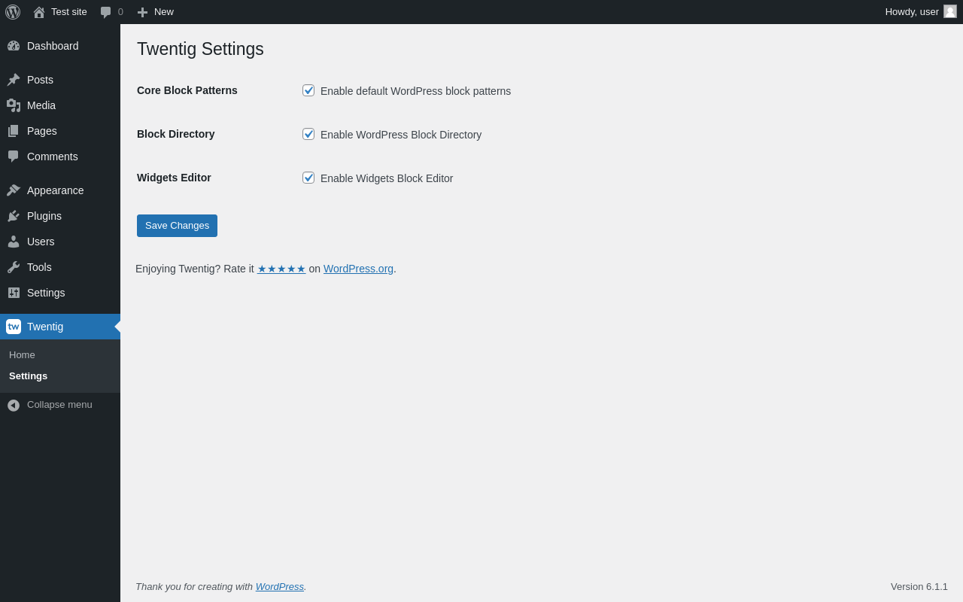Screen dimensions: 963x602
Task: Open the Users menu item
Action: [x=41, y=242]
